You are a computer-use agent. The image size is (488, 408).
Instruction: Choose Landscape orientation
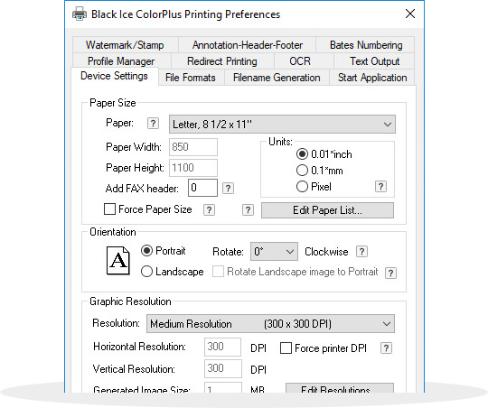click(146, 272)
